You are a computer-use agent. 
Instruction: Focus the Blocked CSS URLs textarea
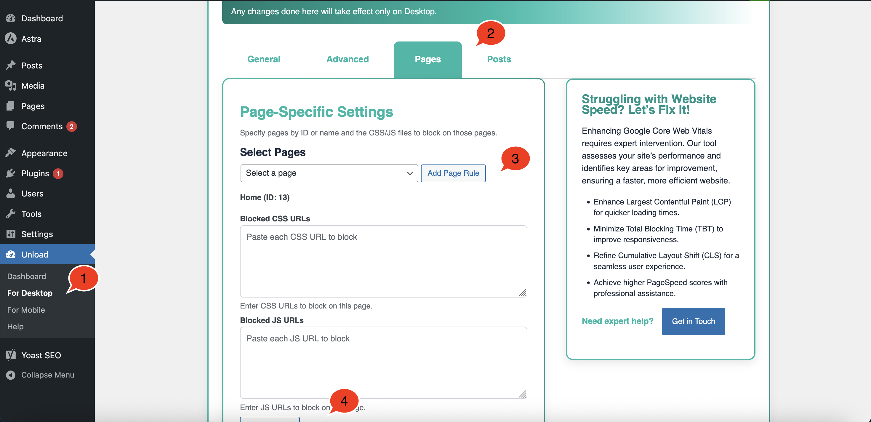pyautogui.click(x=383, y=261)
